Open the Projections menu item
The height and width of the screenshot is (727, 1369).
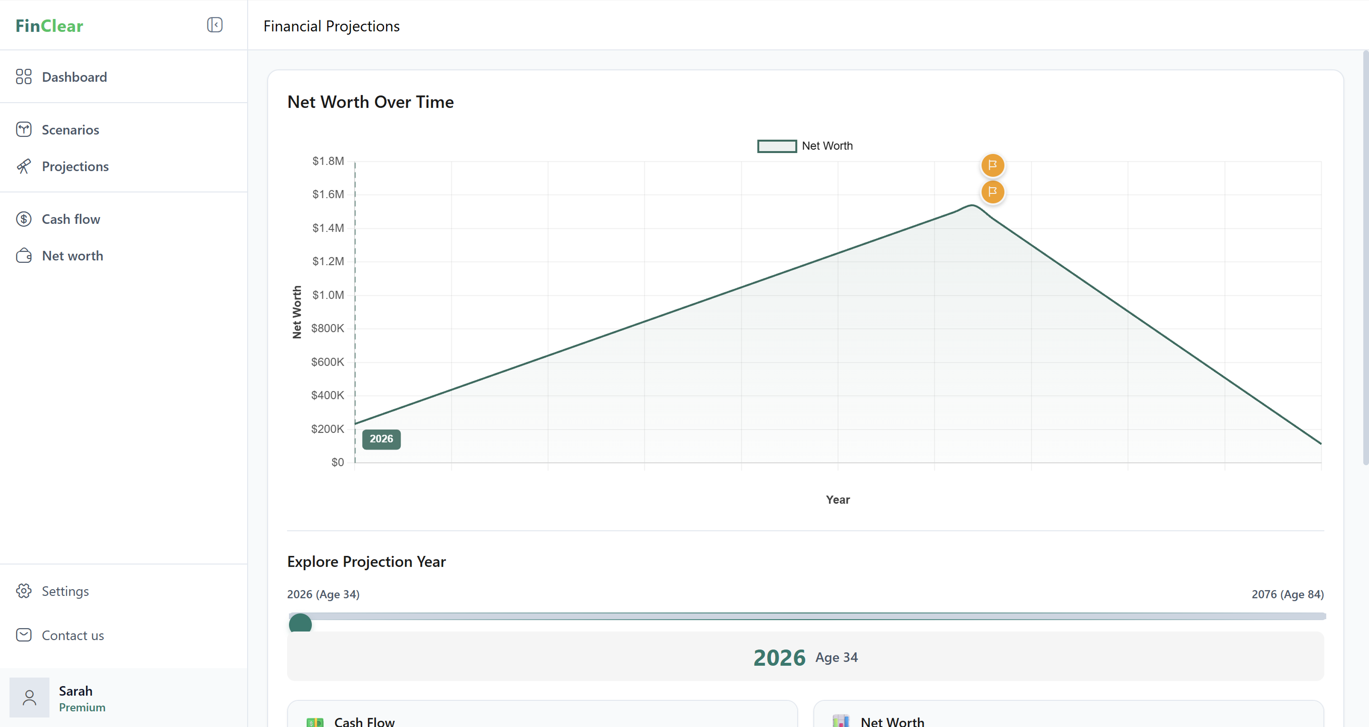tap(75, 166)
